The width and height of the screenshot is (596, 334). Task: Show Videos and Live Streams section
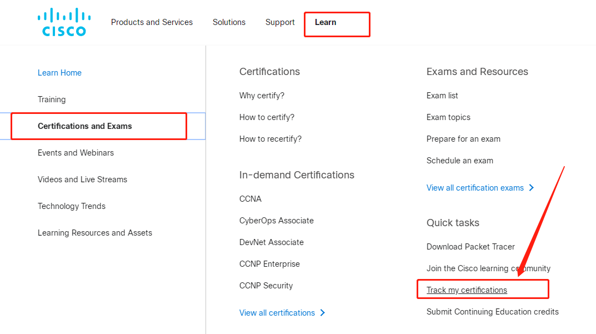point(82,180)
